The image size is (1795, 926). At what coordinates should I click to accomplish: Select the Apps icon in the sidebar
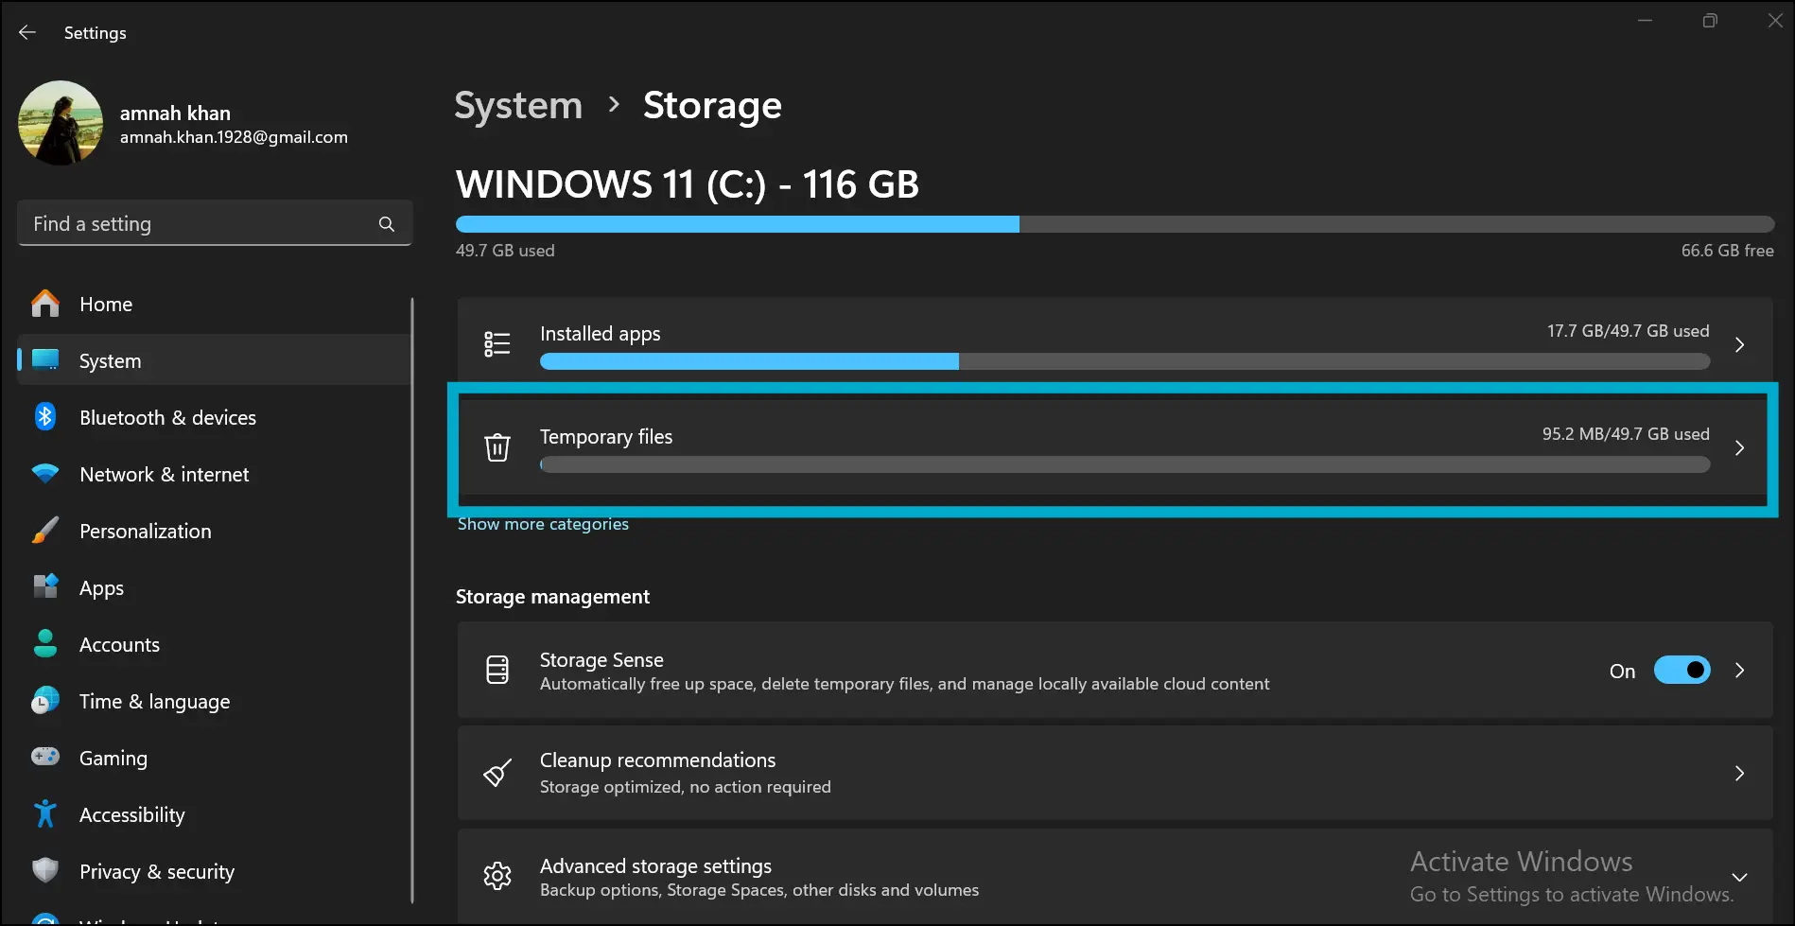[x=44, y=587]
